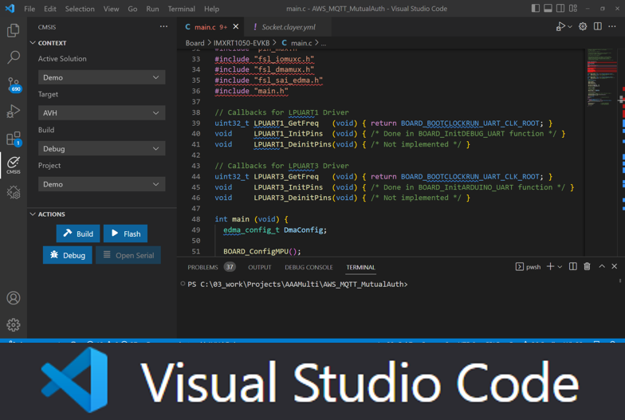This screenshot has width=625, height=420.
Task: Toggle primary side bar layout icon
Action: tap(536, 8)
